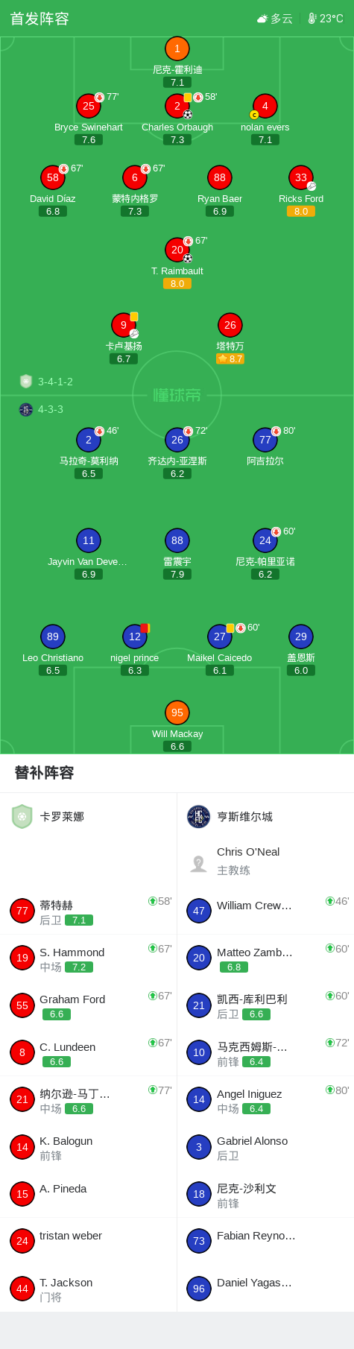Tap blue goalkeeper Will Mackay number 95
The height and width of the screenshot is (1349, 354).
click(x=177, y=713)
